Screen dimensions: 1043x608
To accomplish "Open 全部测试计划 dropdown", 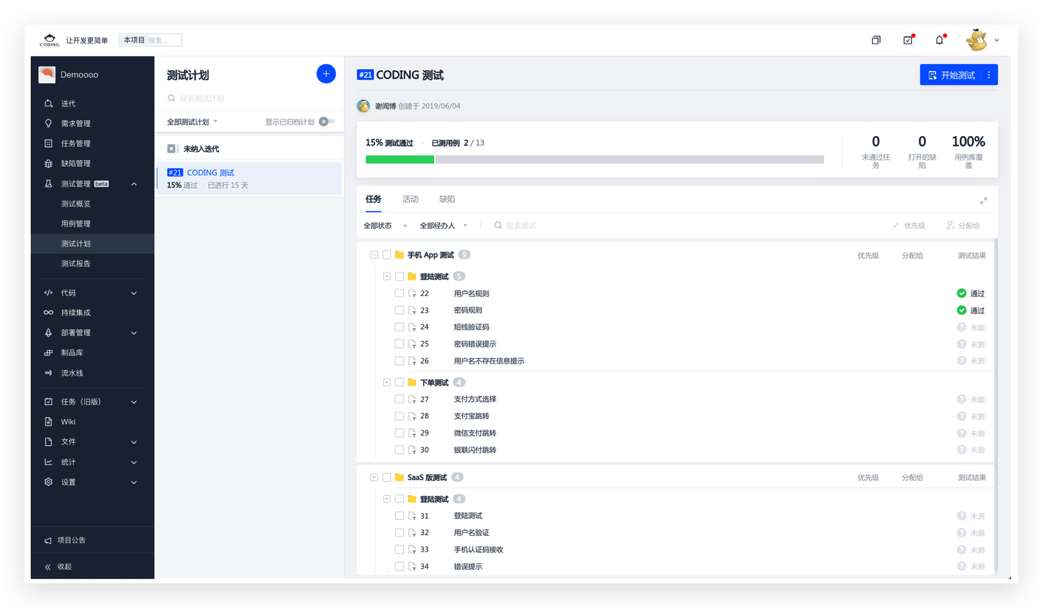I will pos(192,122).
